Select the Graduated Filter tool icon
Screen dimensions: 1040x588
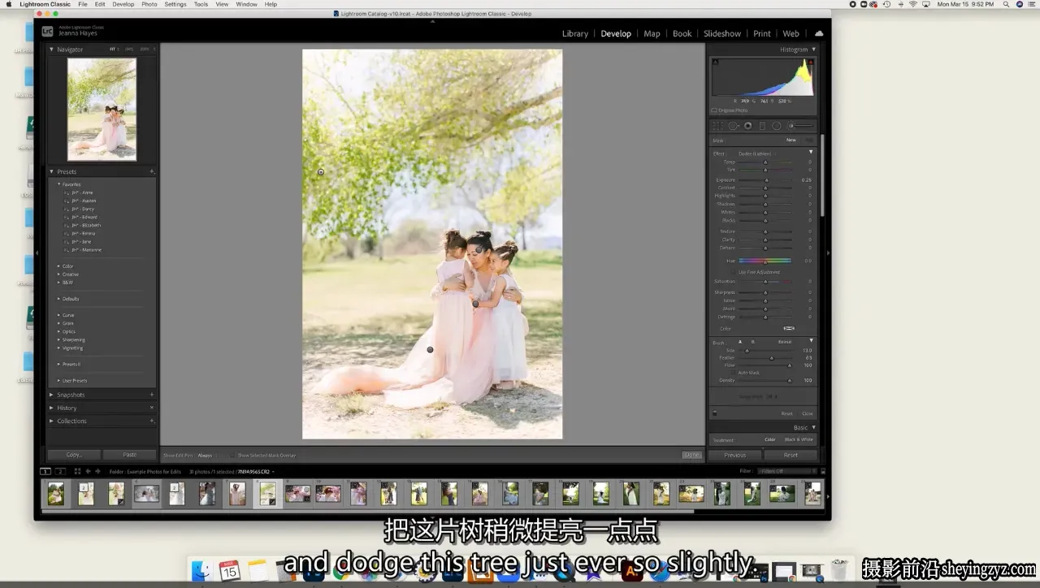[762, 126]
